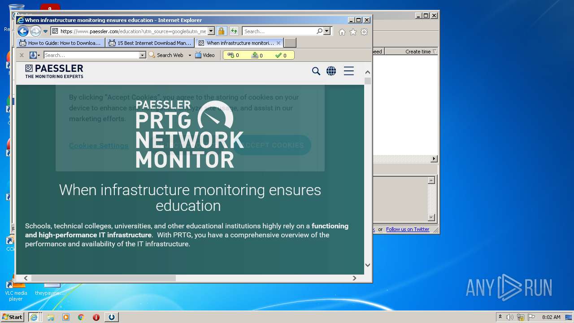
Task: Go back with the browser Back arrow
Action: [23, 31]
